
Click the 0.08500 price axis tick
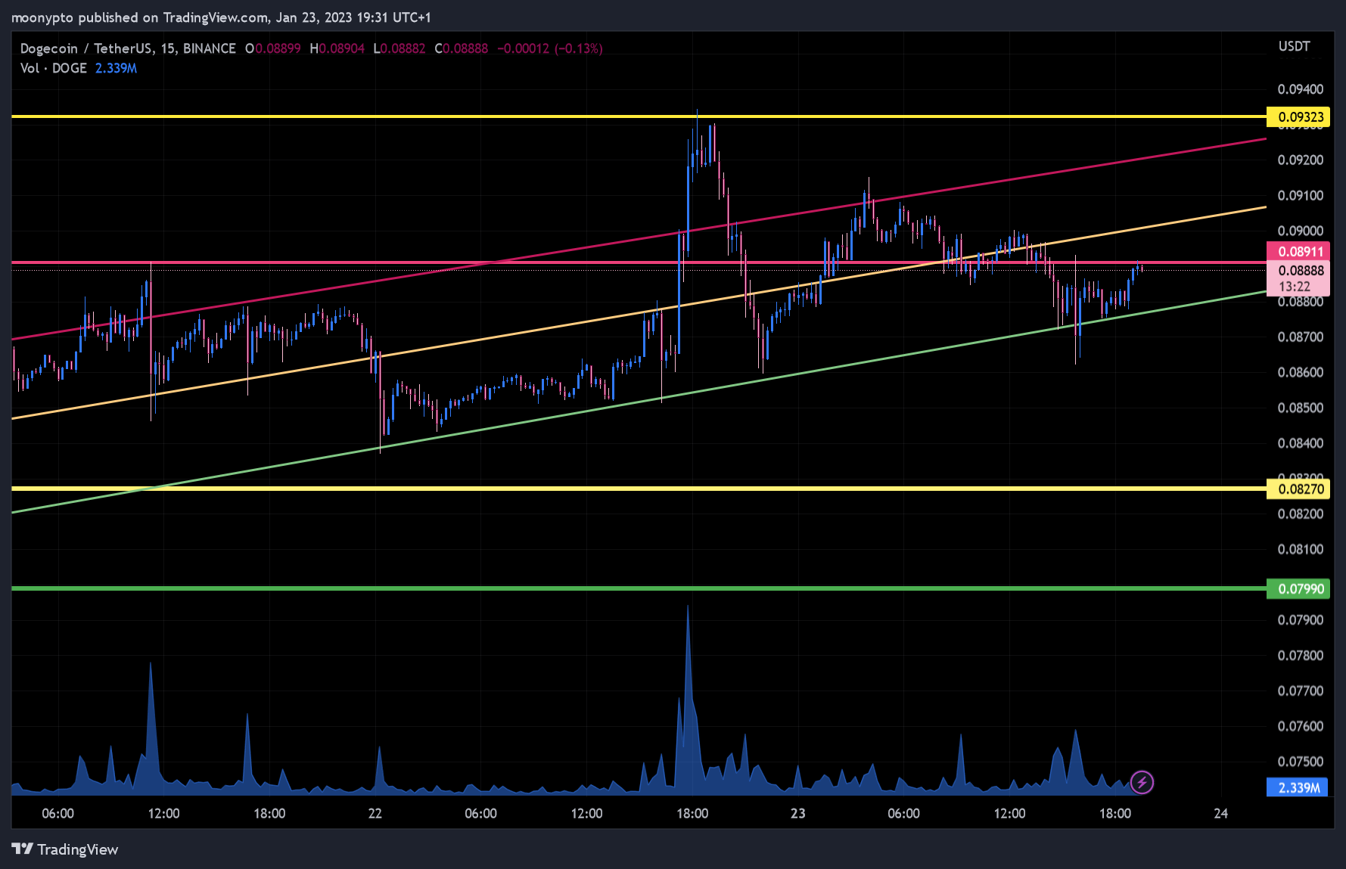click(x=1301, y=408)
